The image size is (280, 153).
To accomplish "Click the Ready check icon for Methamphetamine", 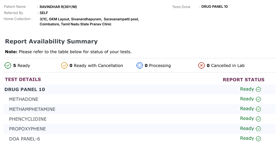I will pos(258,109).
